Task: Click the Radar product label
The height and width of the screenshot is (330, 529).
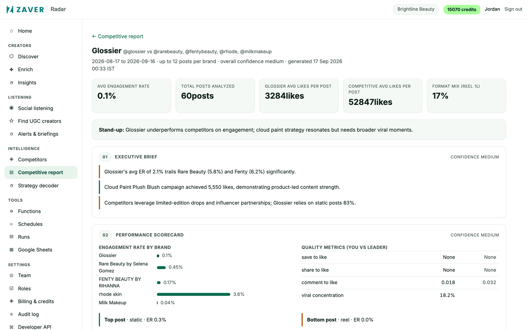Action: [x=58, y=9]
